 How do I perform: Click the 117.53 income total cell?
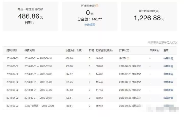pyautogui.click(x=69, y=90)
